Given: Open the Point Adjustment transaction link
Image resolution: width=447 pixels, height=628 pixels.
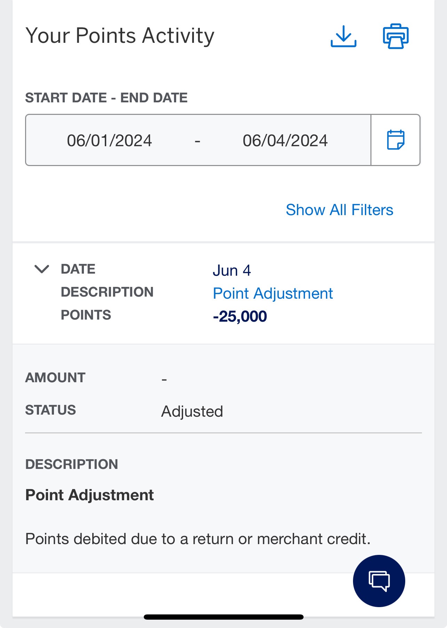Looking at the screenshot, I should point(273,293).
